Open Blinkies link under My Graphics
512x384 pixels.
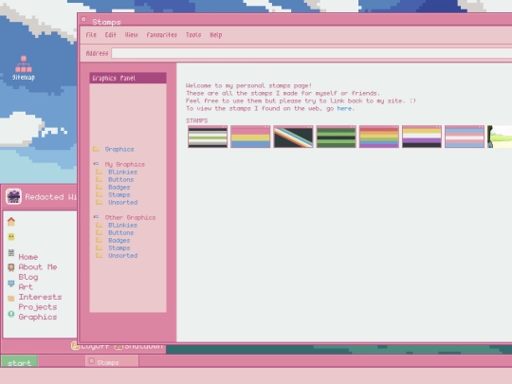tap(122, 172)
